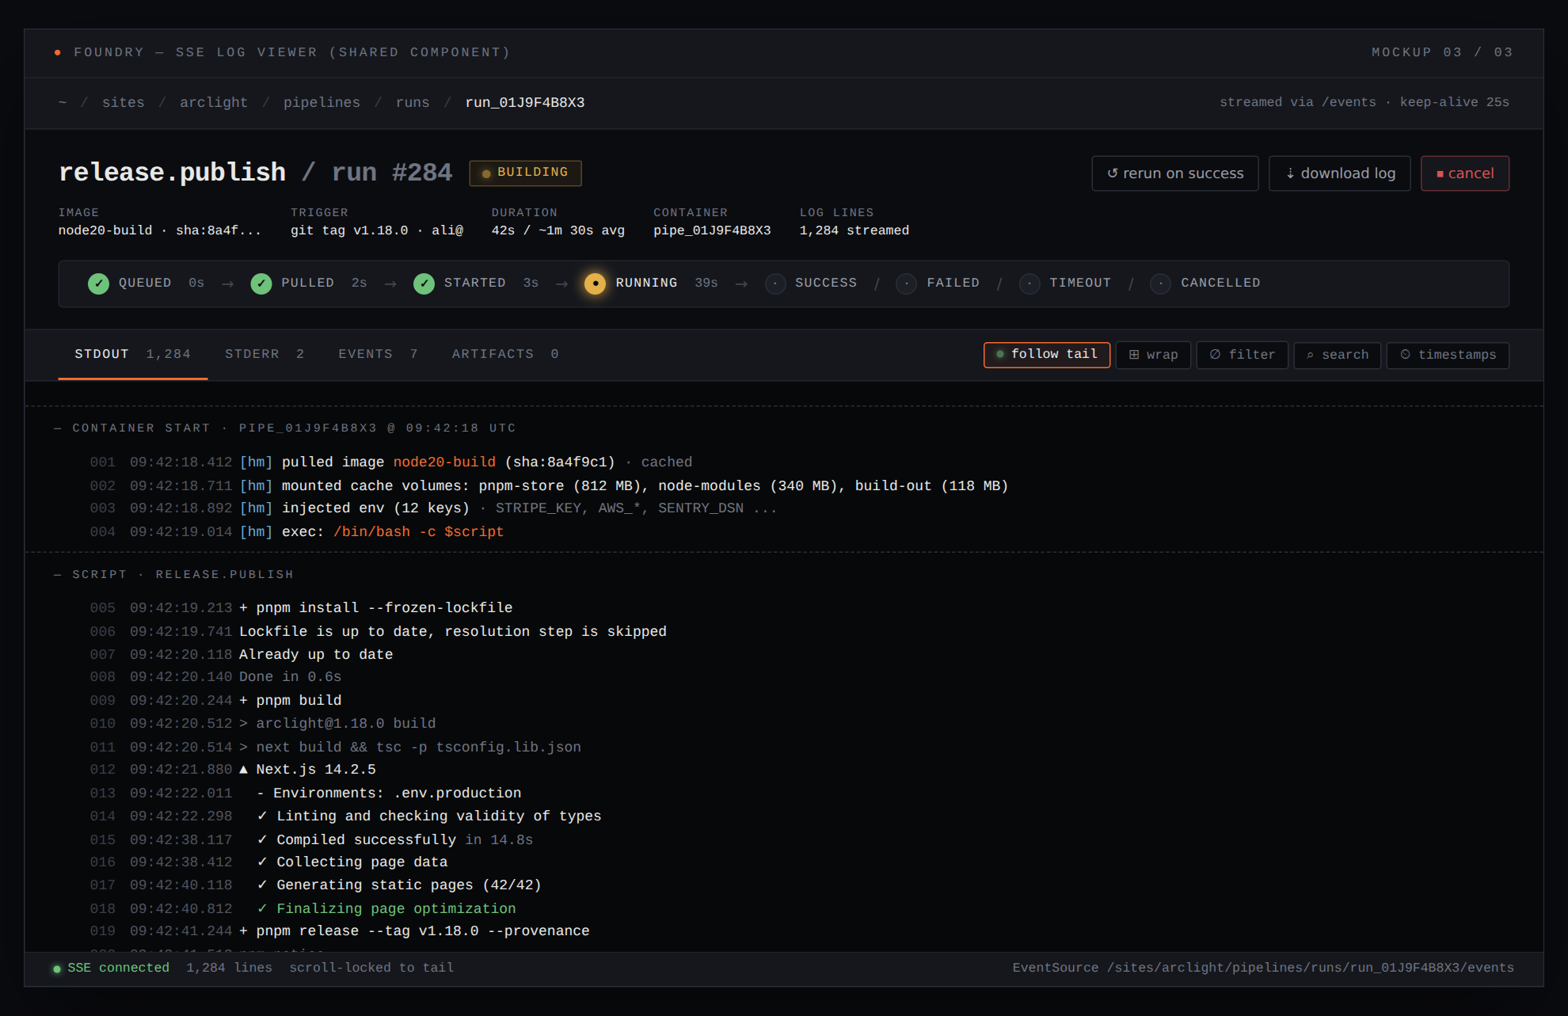
Task: Click the orange dot beside FOUNDRY title
Action: coord(57,52)
